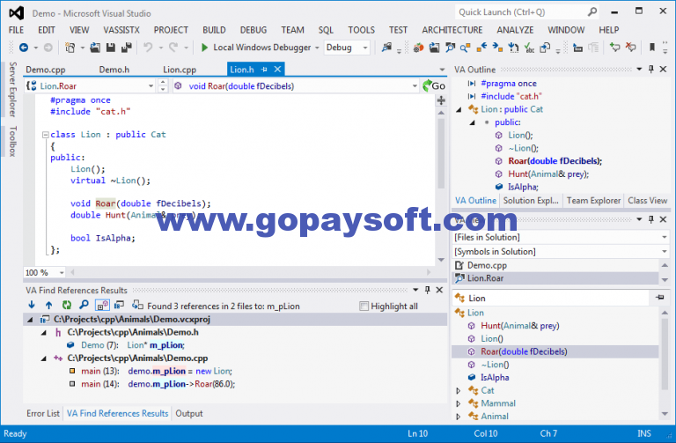Click the Redo arrow icon
This screenshot has height=443, width=676.
[x=173, y=48]
